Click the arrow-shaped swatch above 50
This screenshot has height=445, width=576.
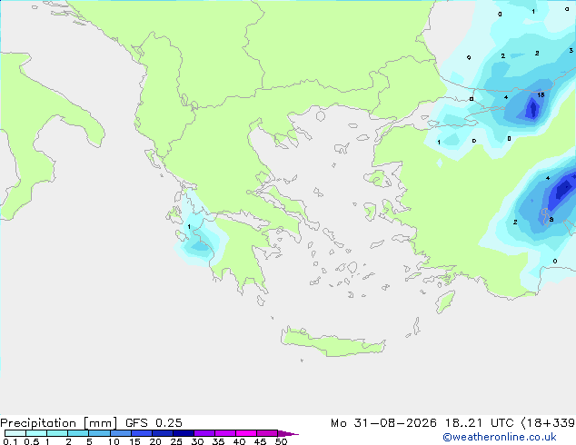[288, 433]
